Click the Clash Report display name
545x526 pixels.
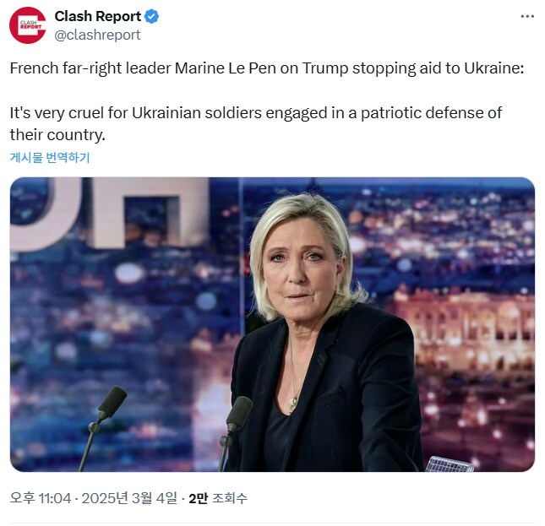97,17
